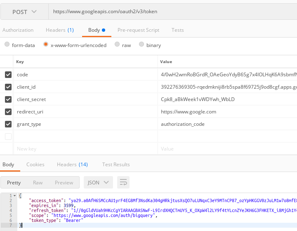Open the Test Results tab
This screenshot has width=297, height=231.
tap(116, 165)
